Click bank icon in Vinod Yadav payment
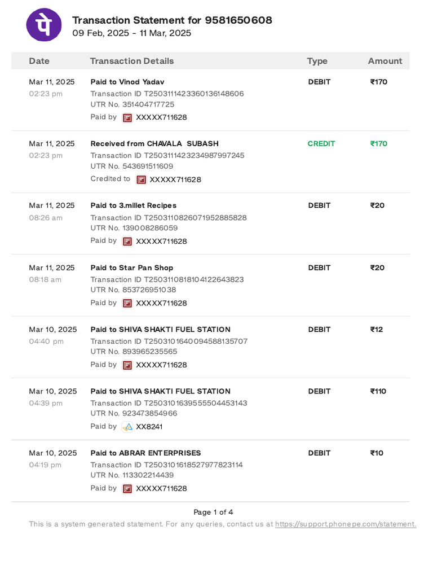Screen dimensions: 433x578 click(127, 117)
